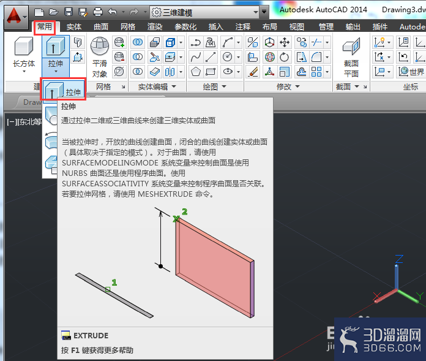Go to the 输出 ribbon tab
The image size is (426, 361).
pyautogui.click(x=353, y=26)
